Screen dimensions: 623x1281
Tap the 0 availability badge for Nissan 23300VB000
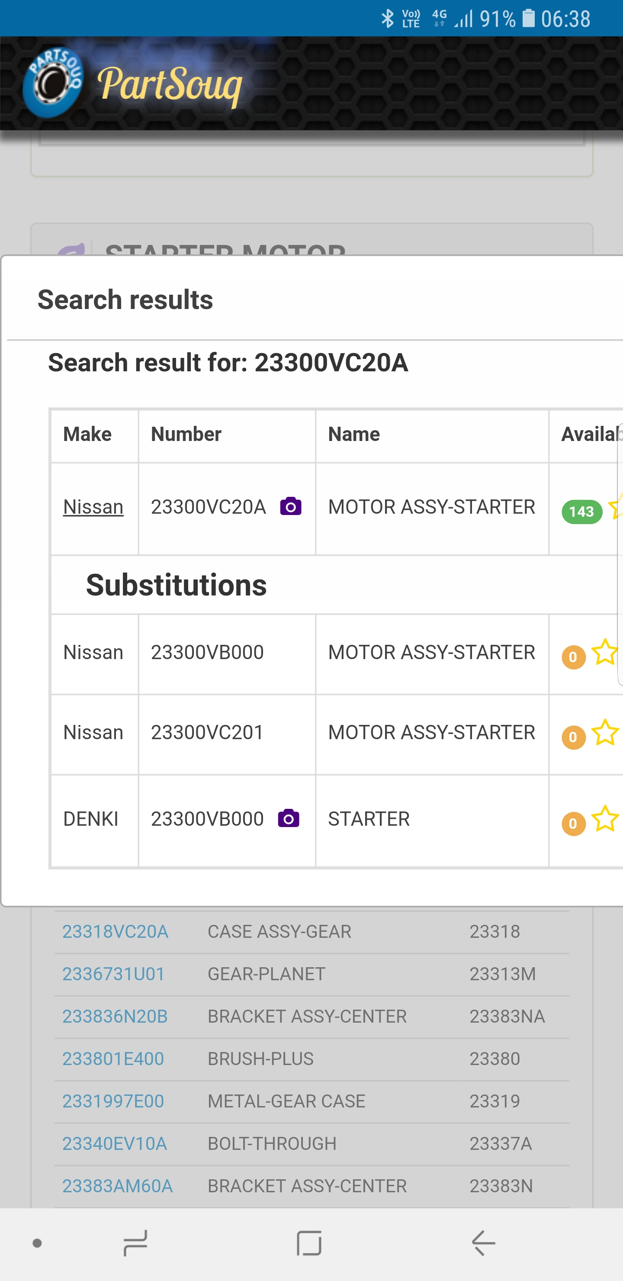pos(573,657)
